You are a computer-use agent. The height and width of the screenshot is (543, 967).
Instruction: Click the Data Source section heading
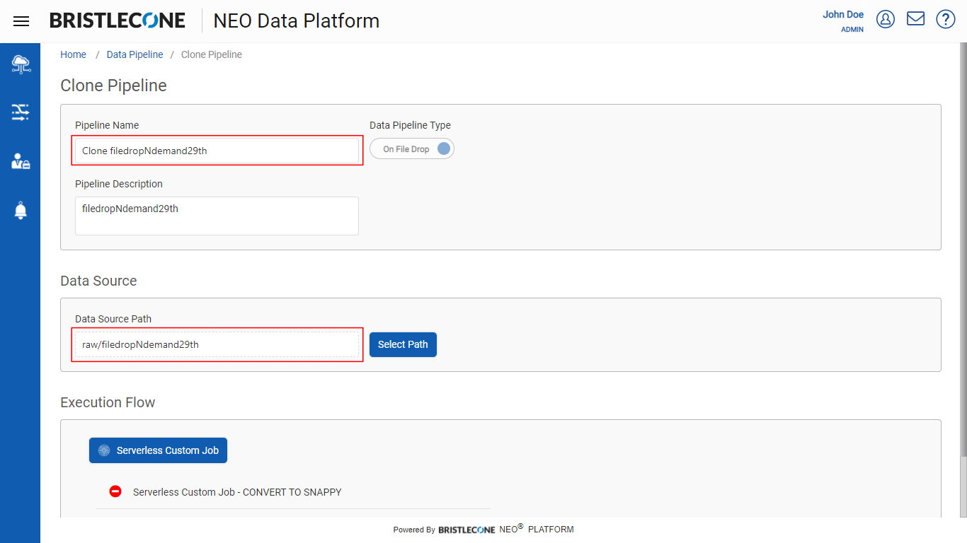coord(98,281)
